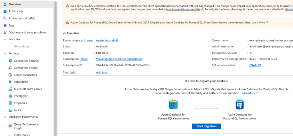Open the Pricing tier gear icon

pos(10,96)
